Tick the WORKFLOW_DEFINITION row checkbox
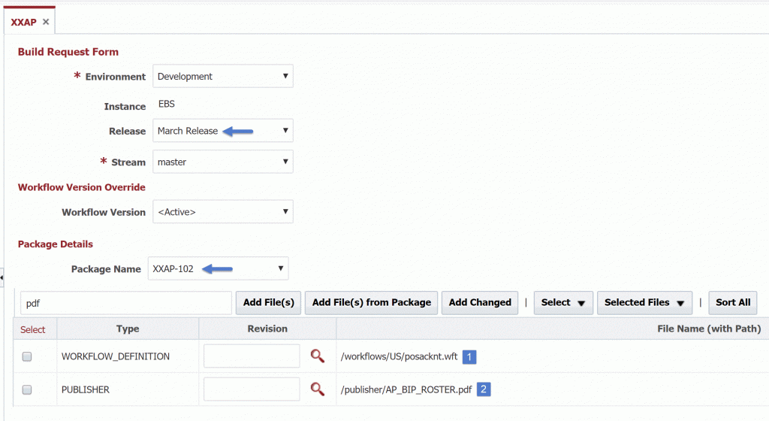Viewport: 769px width, 421px height. click(27, 356)
